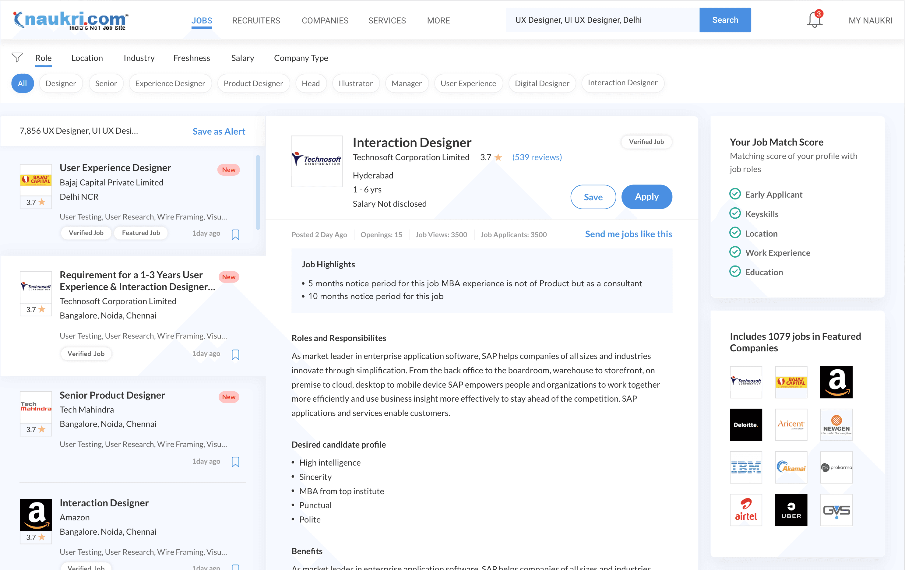Click the naukri.com home logo
Image resolution: width=905 pixels, height=570 pixels.
tap(71, 20)
